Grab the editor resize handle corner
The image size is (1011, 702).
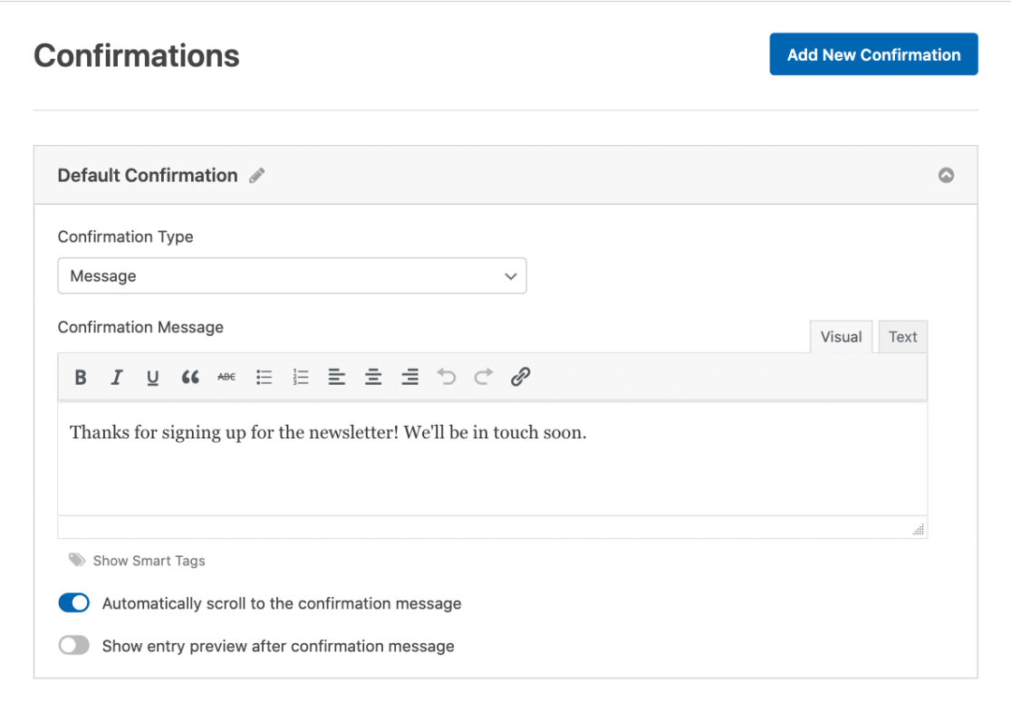[x=919, y=529]
